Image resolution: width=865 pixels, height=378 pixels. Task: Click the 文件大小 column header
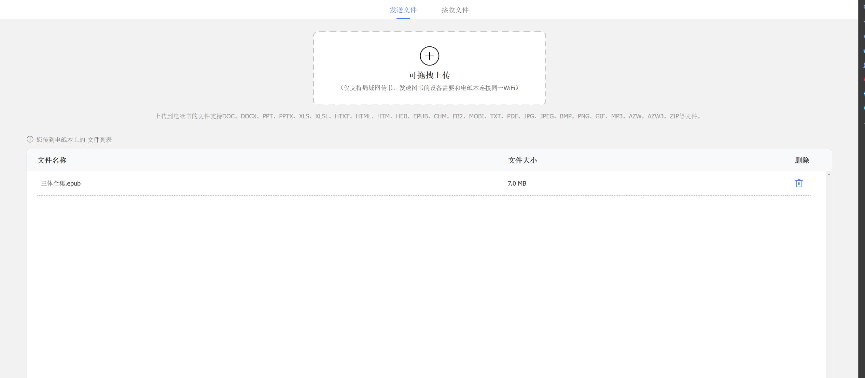pyautogui.click(x=522, y=160)
